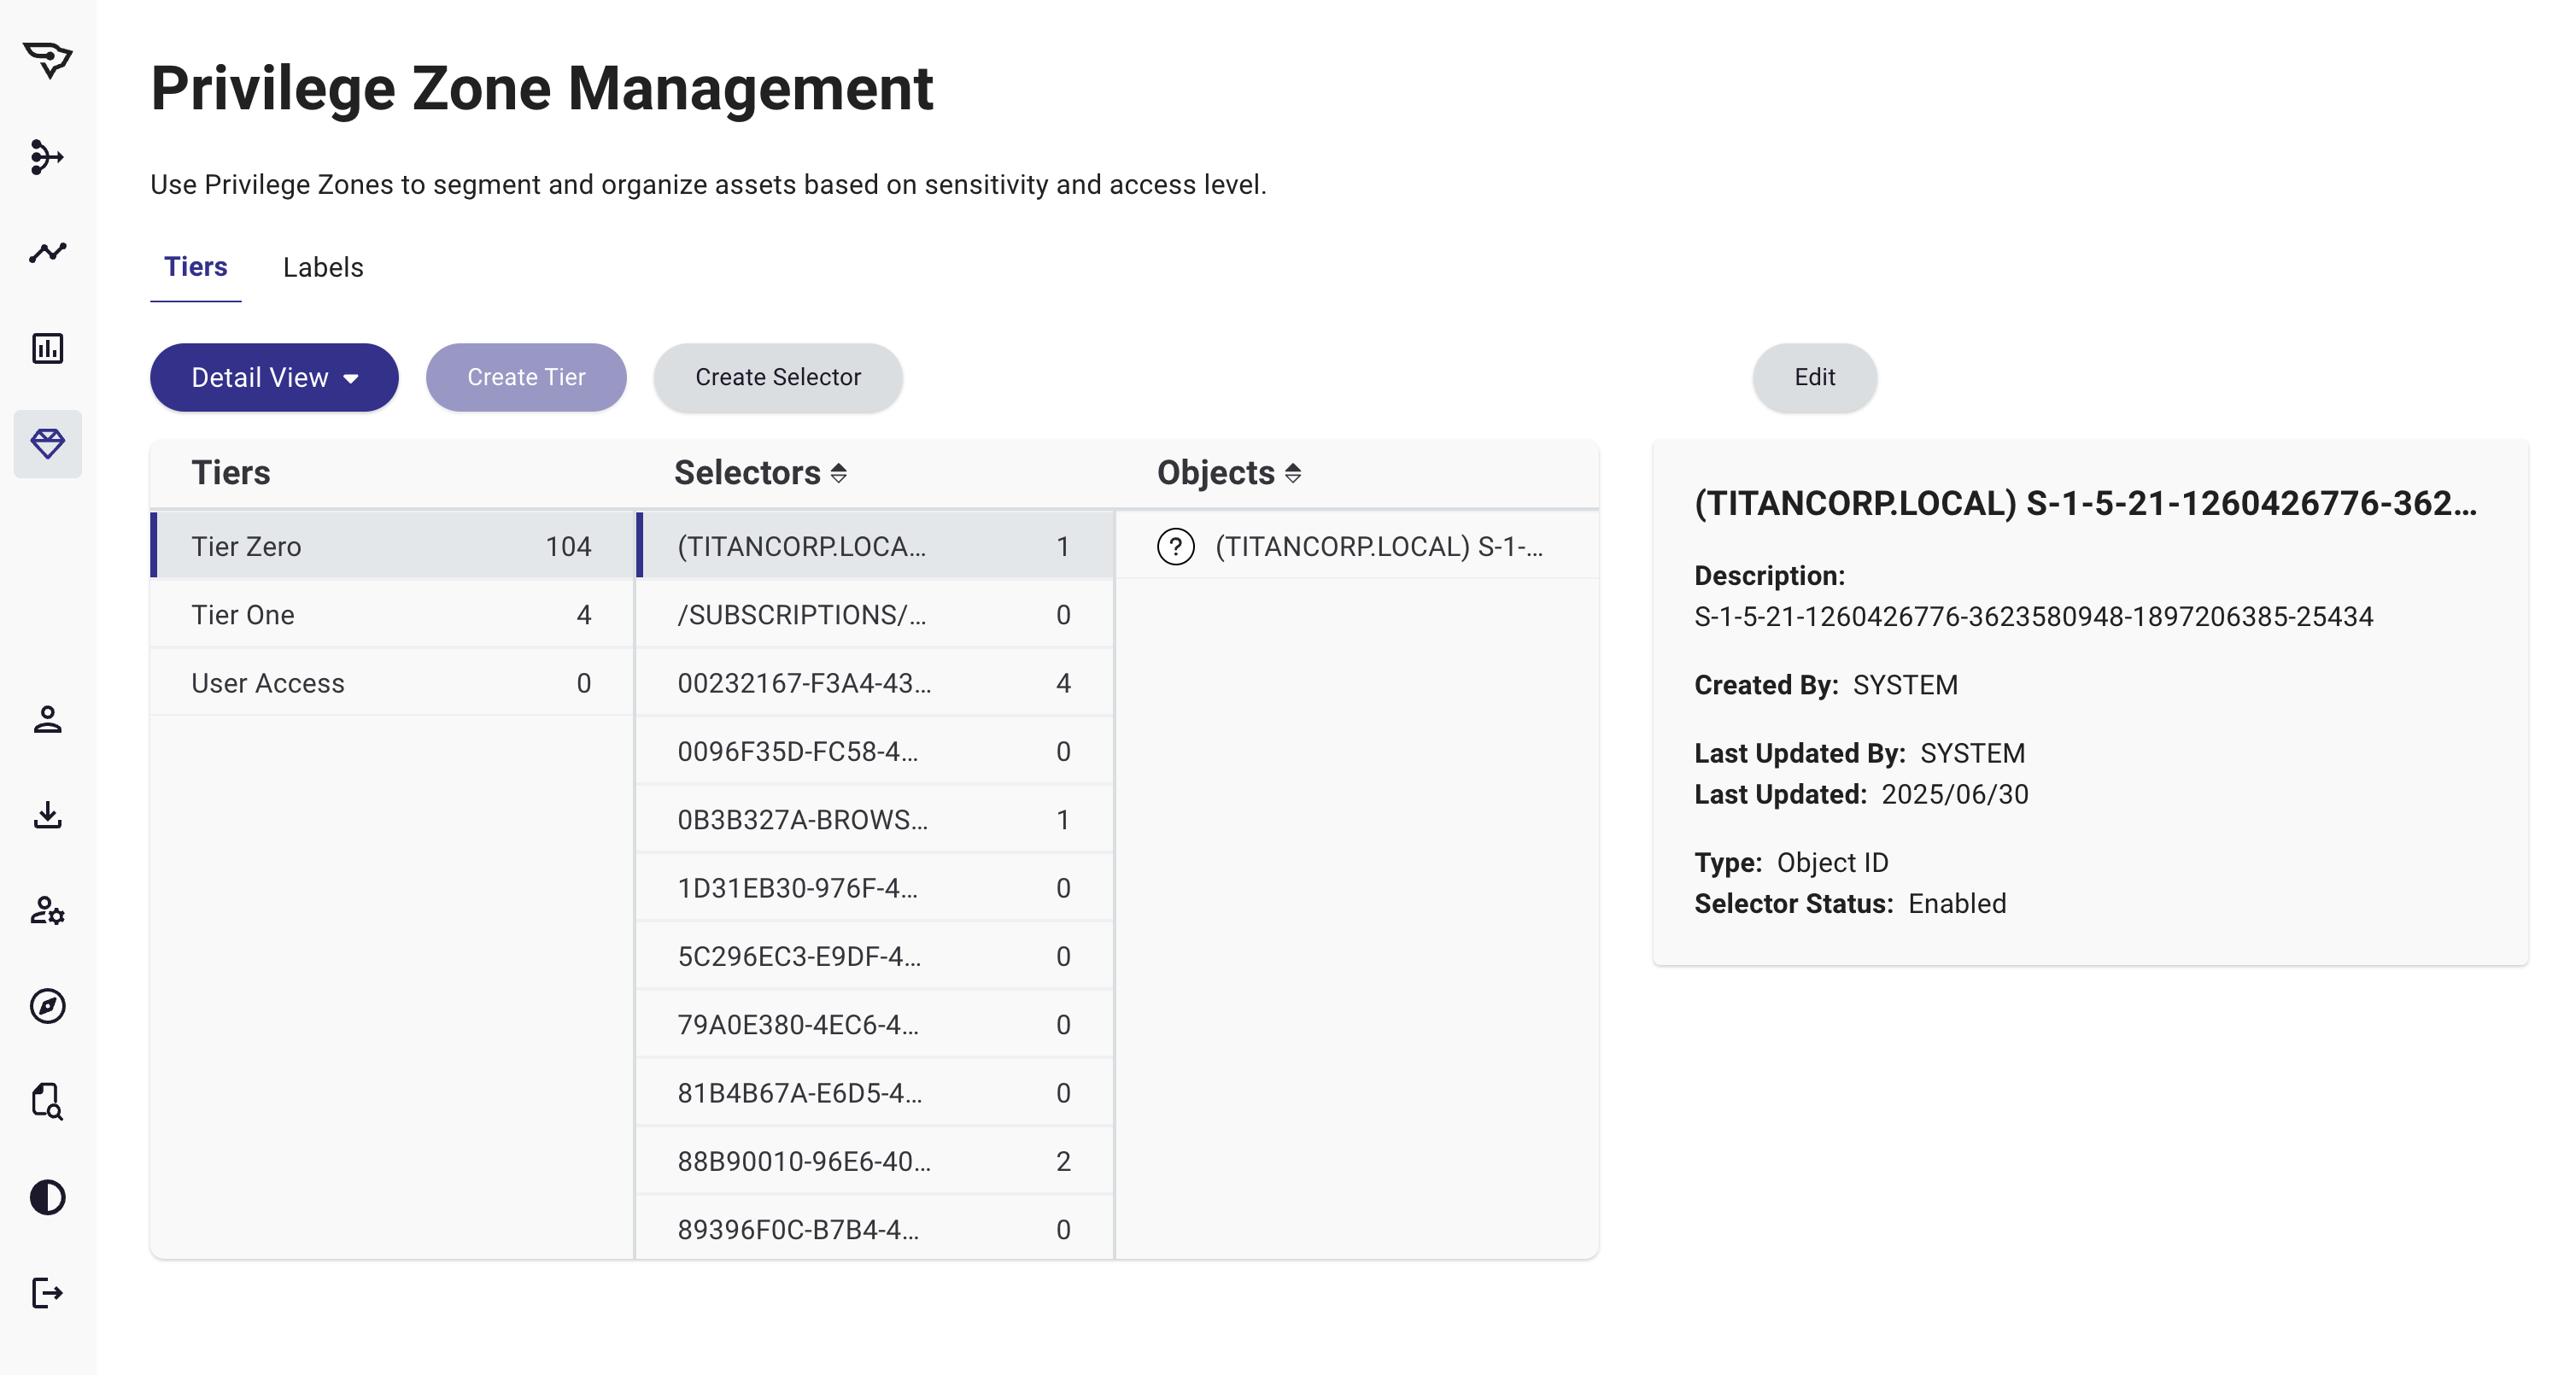Screen dimensions: 2576x1375
Task: Click the BloodHound logo icon
Action: 47,60
